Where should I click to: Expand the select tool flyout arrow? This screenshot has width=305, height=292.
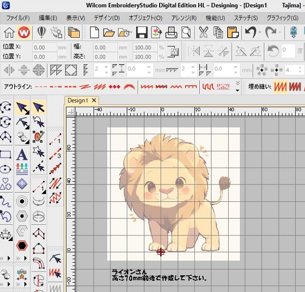(27, 112)
